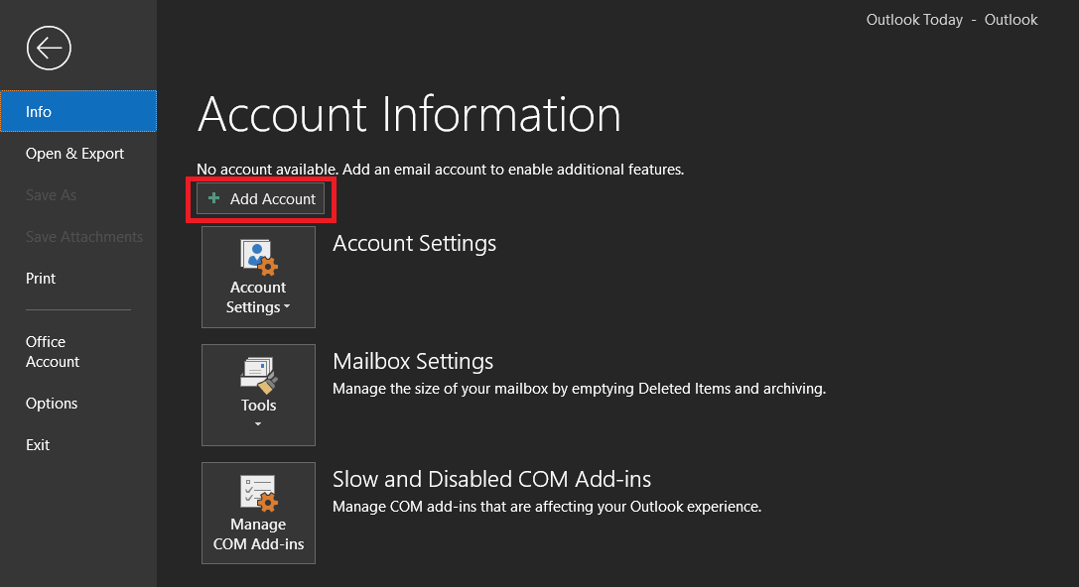The height and width of the screenshot is (587, 1079).
Task: Click the green plus icon on Add Account
Action: point(214,198)
